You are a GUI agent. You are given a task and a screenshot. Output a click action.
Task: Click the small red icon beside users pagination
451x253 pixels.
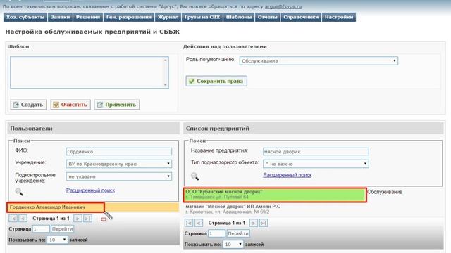point(104,219)
